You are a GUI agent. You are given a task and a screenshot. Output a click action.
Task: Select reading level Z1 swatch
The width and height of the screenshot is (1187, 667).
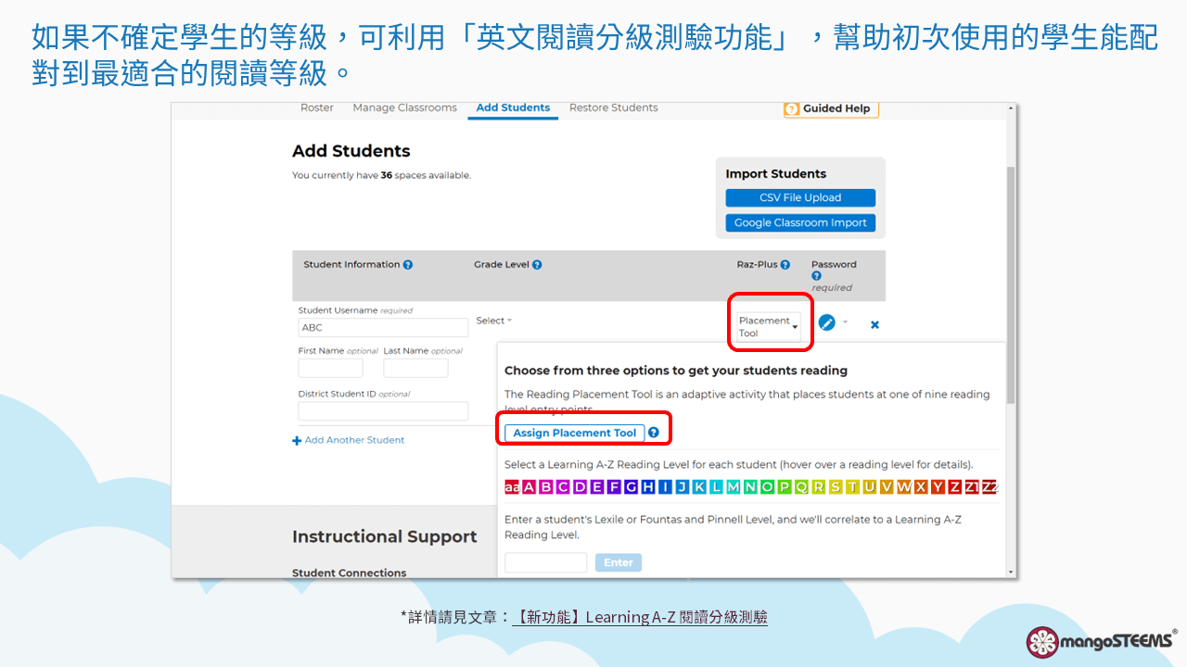tap(972, 486)
